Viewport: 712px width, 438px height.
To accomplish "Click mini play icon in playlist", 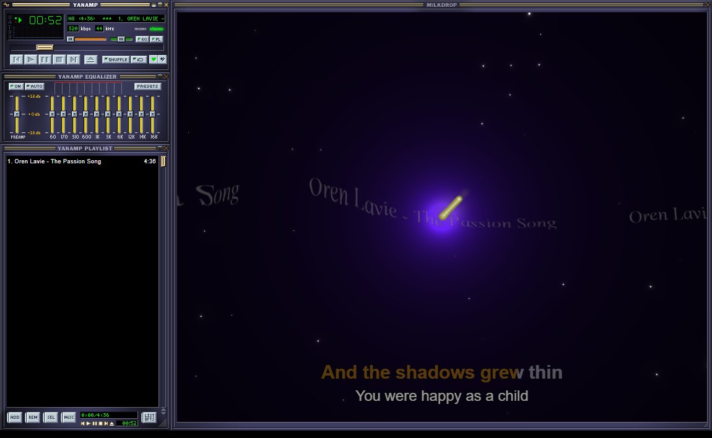I will [89, 424].
